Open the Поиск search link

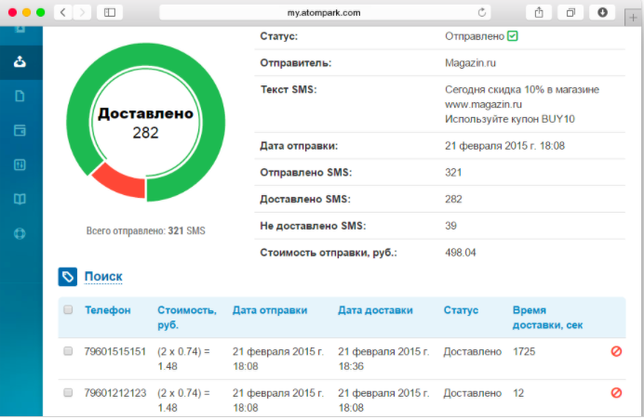tap(103, 277)
